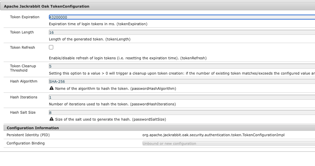Click the Token Length value field
Image resolution: width=315 pixels, height=166 pixels.
pyautogui.click(x=181, y=32)
